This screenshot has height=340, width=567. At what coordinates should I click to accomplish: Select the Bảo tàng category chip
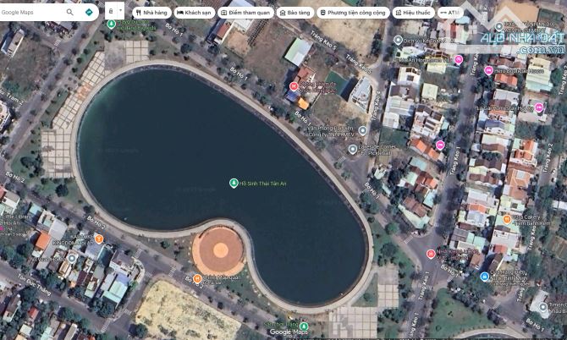click(x=295, y=14)
